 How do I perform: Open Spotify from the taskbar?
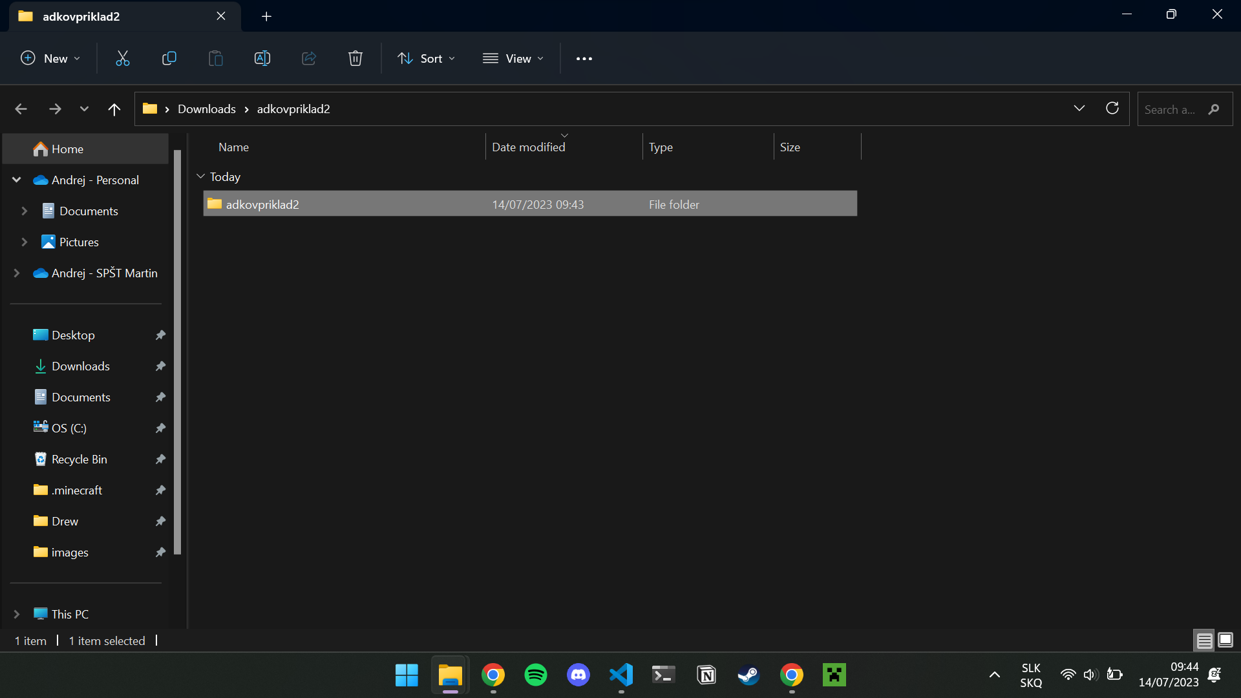click(536, 675)
